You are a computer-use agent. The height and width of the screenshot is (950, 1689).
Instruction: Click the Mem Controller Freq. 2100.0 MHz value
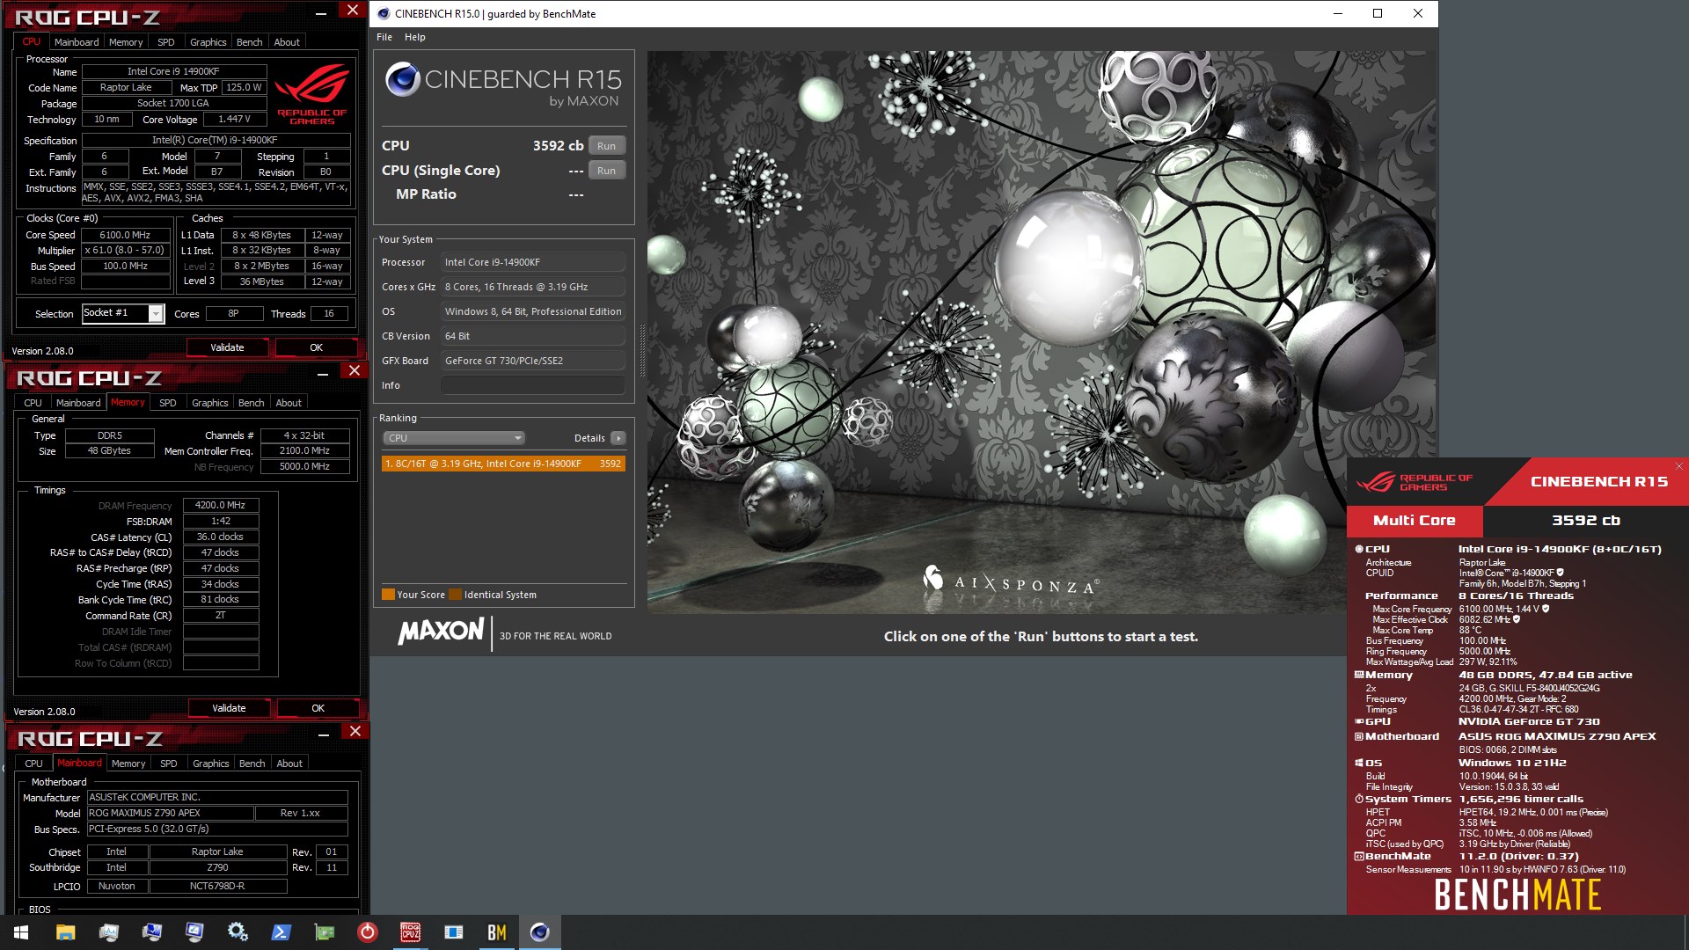tap(304, 450)
